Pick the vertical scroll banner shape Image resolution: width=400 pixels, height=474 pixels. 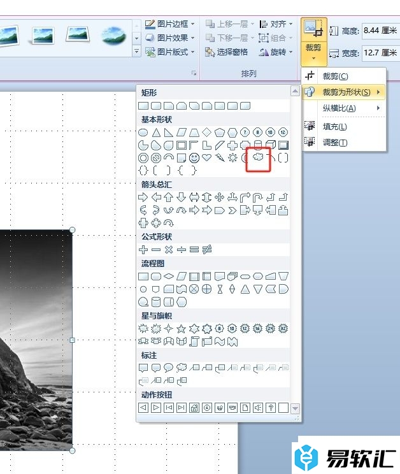(194, 341)
